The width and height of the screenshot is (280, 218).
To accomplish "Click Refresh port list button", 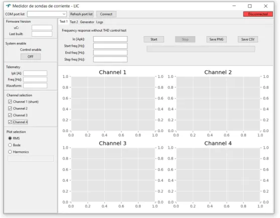I will pyautogui.click(x=81, y=14).
